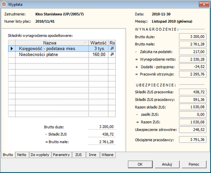Viewport: 211px width, 173px height.
Task: Click the Brutto duże field in Wynagrodzenie
Action: coord(193,37)
